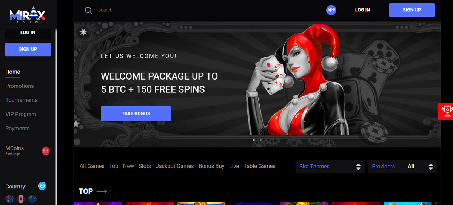Click the MCoins exchange coin icon
Screen dimensions: 453x205
point(46,151)
